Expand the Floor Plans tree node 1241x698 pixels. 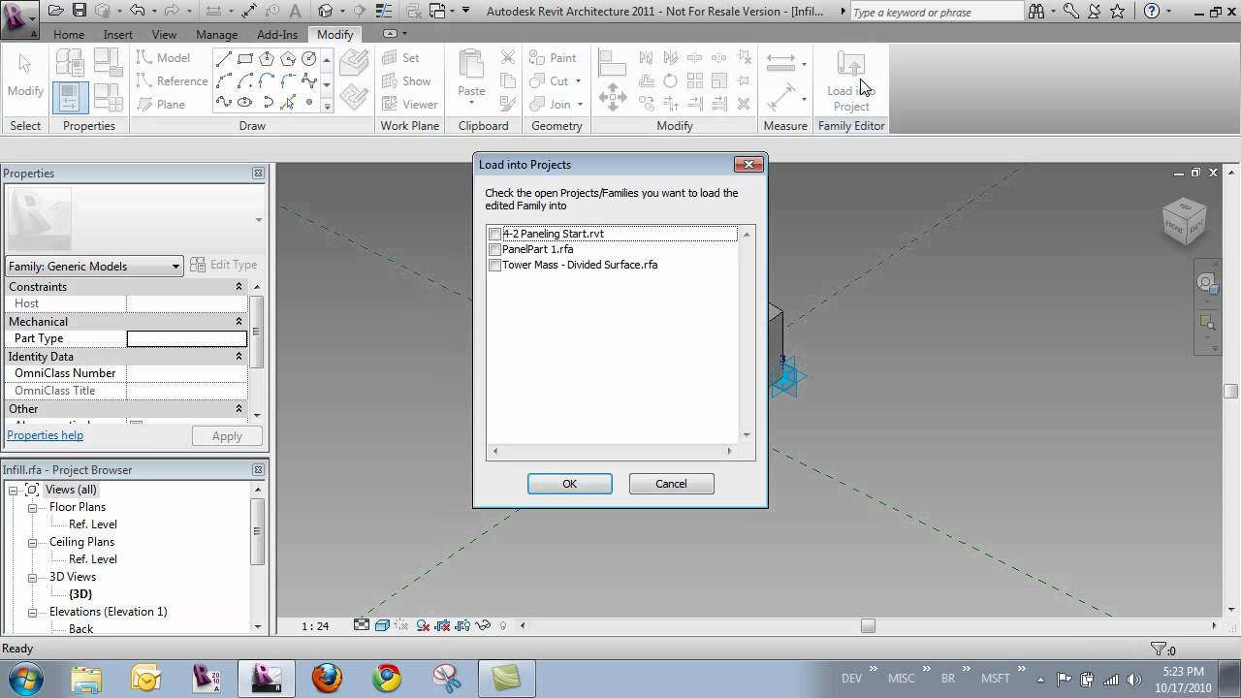tap(32, 506)
